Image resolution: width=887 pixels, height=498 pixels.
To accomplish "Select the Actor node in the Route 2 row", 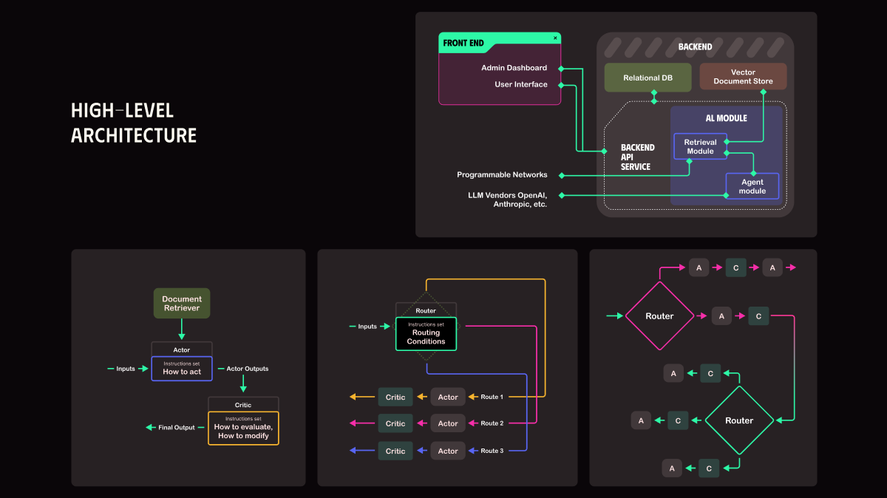I will tap(448, 423).
